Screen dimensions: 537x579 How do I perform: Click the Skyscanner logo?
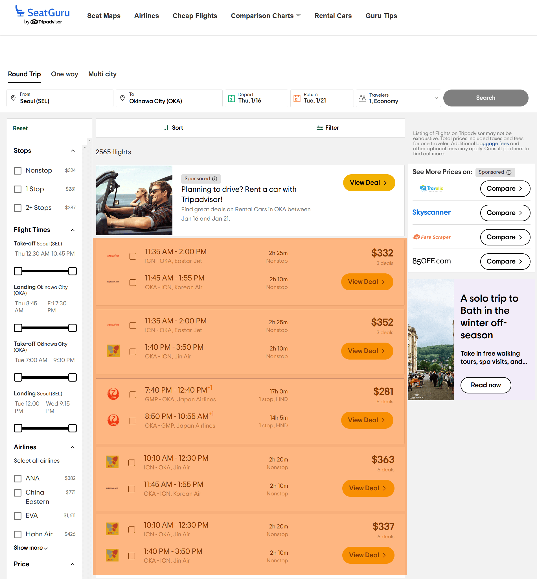click(431, 212)
